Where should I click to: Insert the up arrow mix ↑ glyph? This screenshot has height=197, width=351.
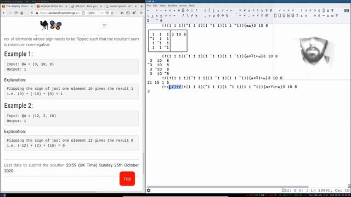click(302, 10)
